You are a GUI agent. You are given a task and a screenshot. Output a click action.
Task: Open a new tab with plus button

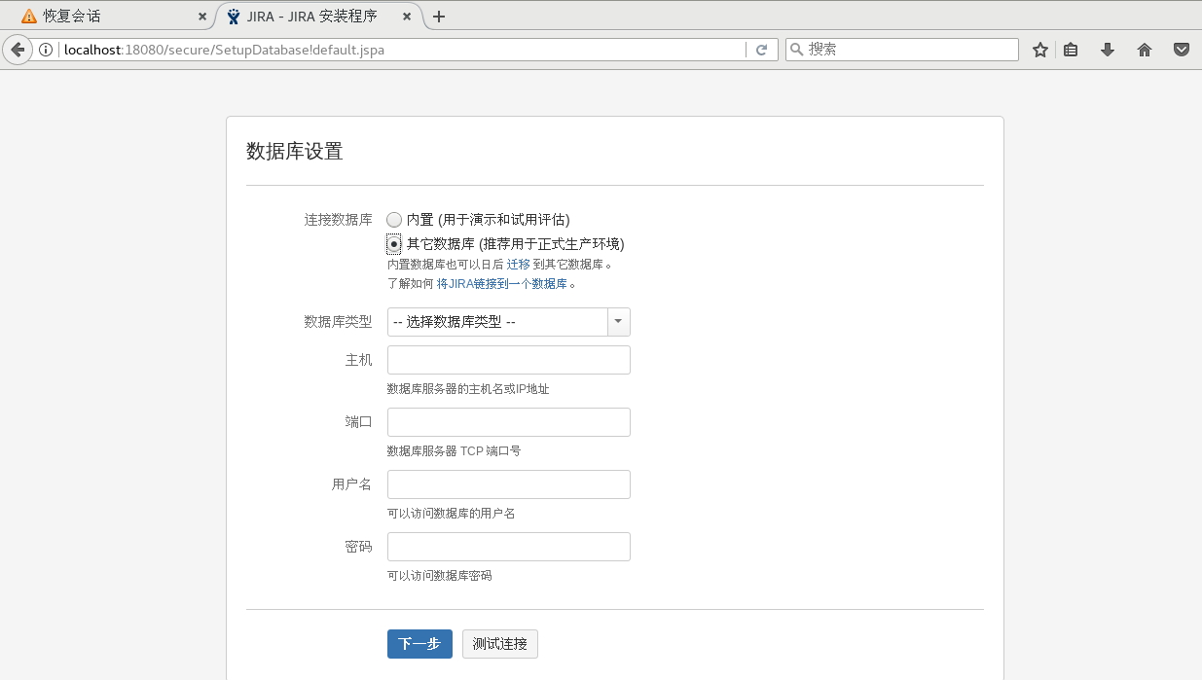tap(439, 17)
